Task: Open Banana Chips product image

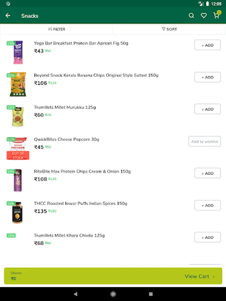Action: 18,85
